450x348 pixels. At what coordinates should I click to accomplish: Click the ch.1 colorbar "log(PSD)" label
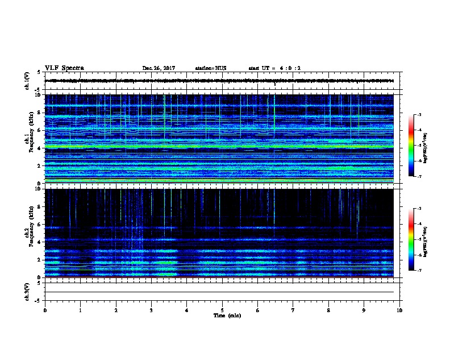pyautogui.click(x=426, y=148)
